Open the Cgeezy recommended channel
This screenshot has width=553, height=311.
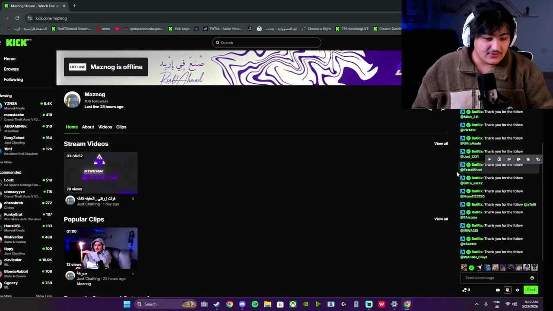point(27,285)
